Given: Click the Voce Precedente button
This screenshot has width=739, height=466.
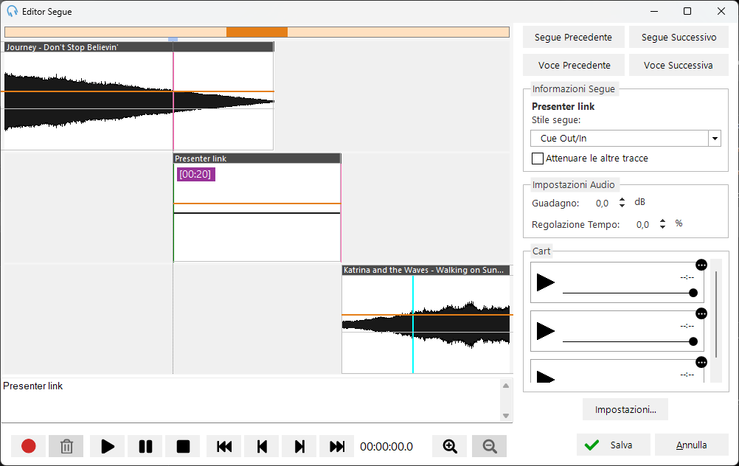Looking at the screenshot, I should pyautogui.click(x=573, y=65).
